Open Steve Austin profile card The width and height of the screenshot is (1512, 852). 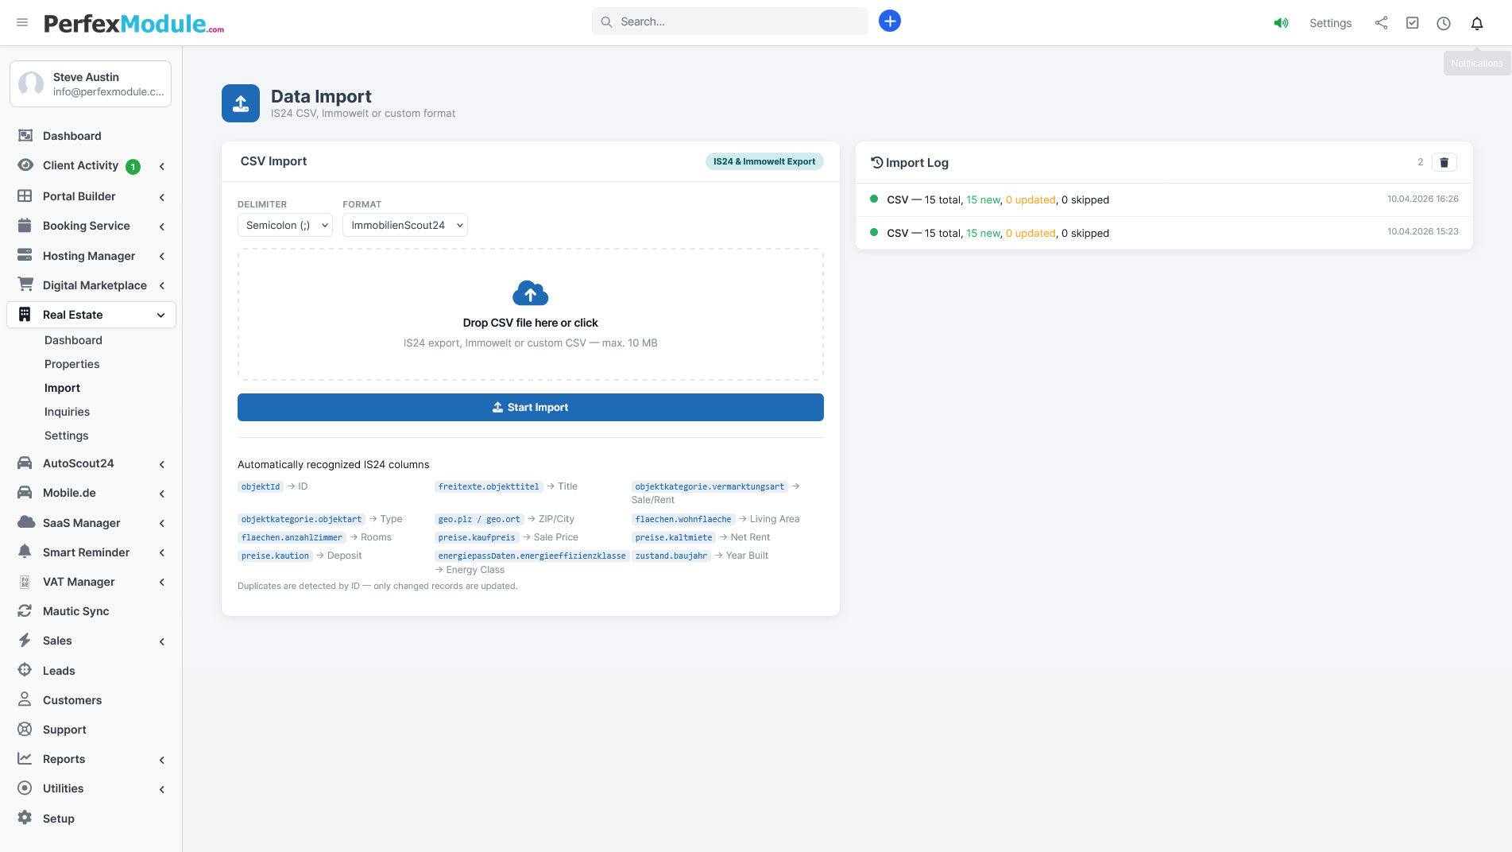click(x=91, y=83)
